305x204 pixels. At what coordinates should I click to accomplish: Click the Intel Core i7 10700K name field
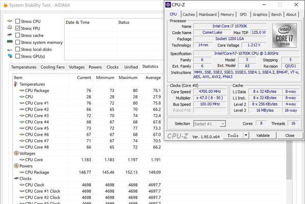[x=230, y=26]
